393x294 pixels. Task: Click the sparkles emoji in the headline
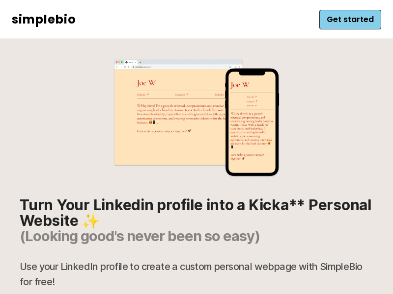pyautogui.click(x=91, y=221)
